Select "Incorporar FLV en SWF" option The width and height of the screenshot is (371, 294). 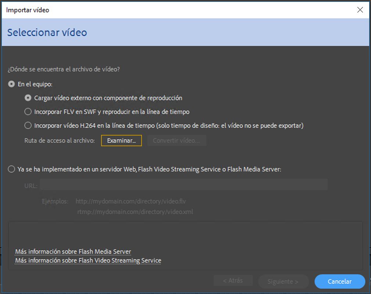(28, 112)
